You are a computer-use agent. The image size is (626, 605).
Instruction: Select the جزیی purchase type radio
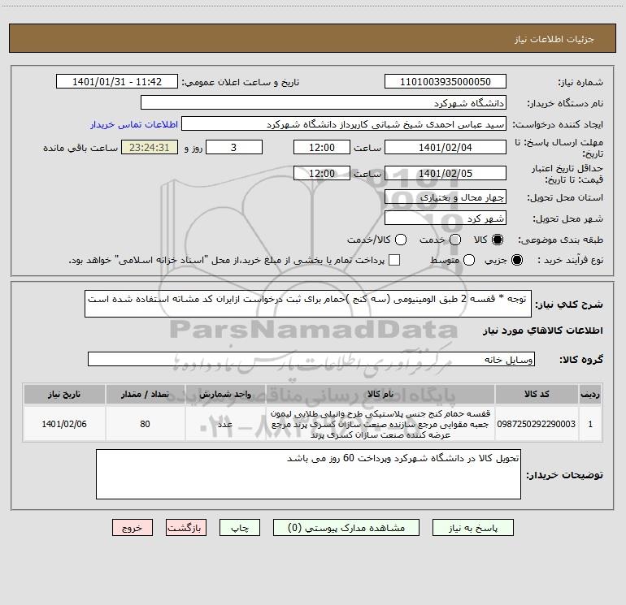click(x=516, y=260)
